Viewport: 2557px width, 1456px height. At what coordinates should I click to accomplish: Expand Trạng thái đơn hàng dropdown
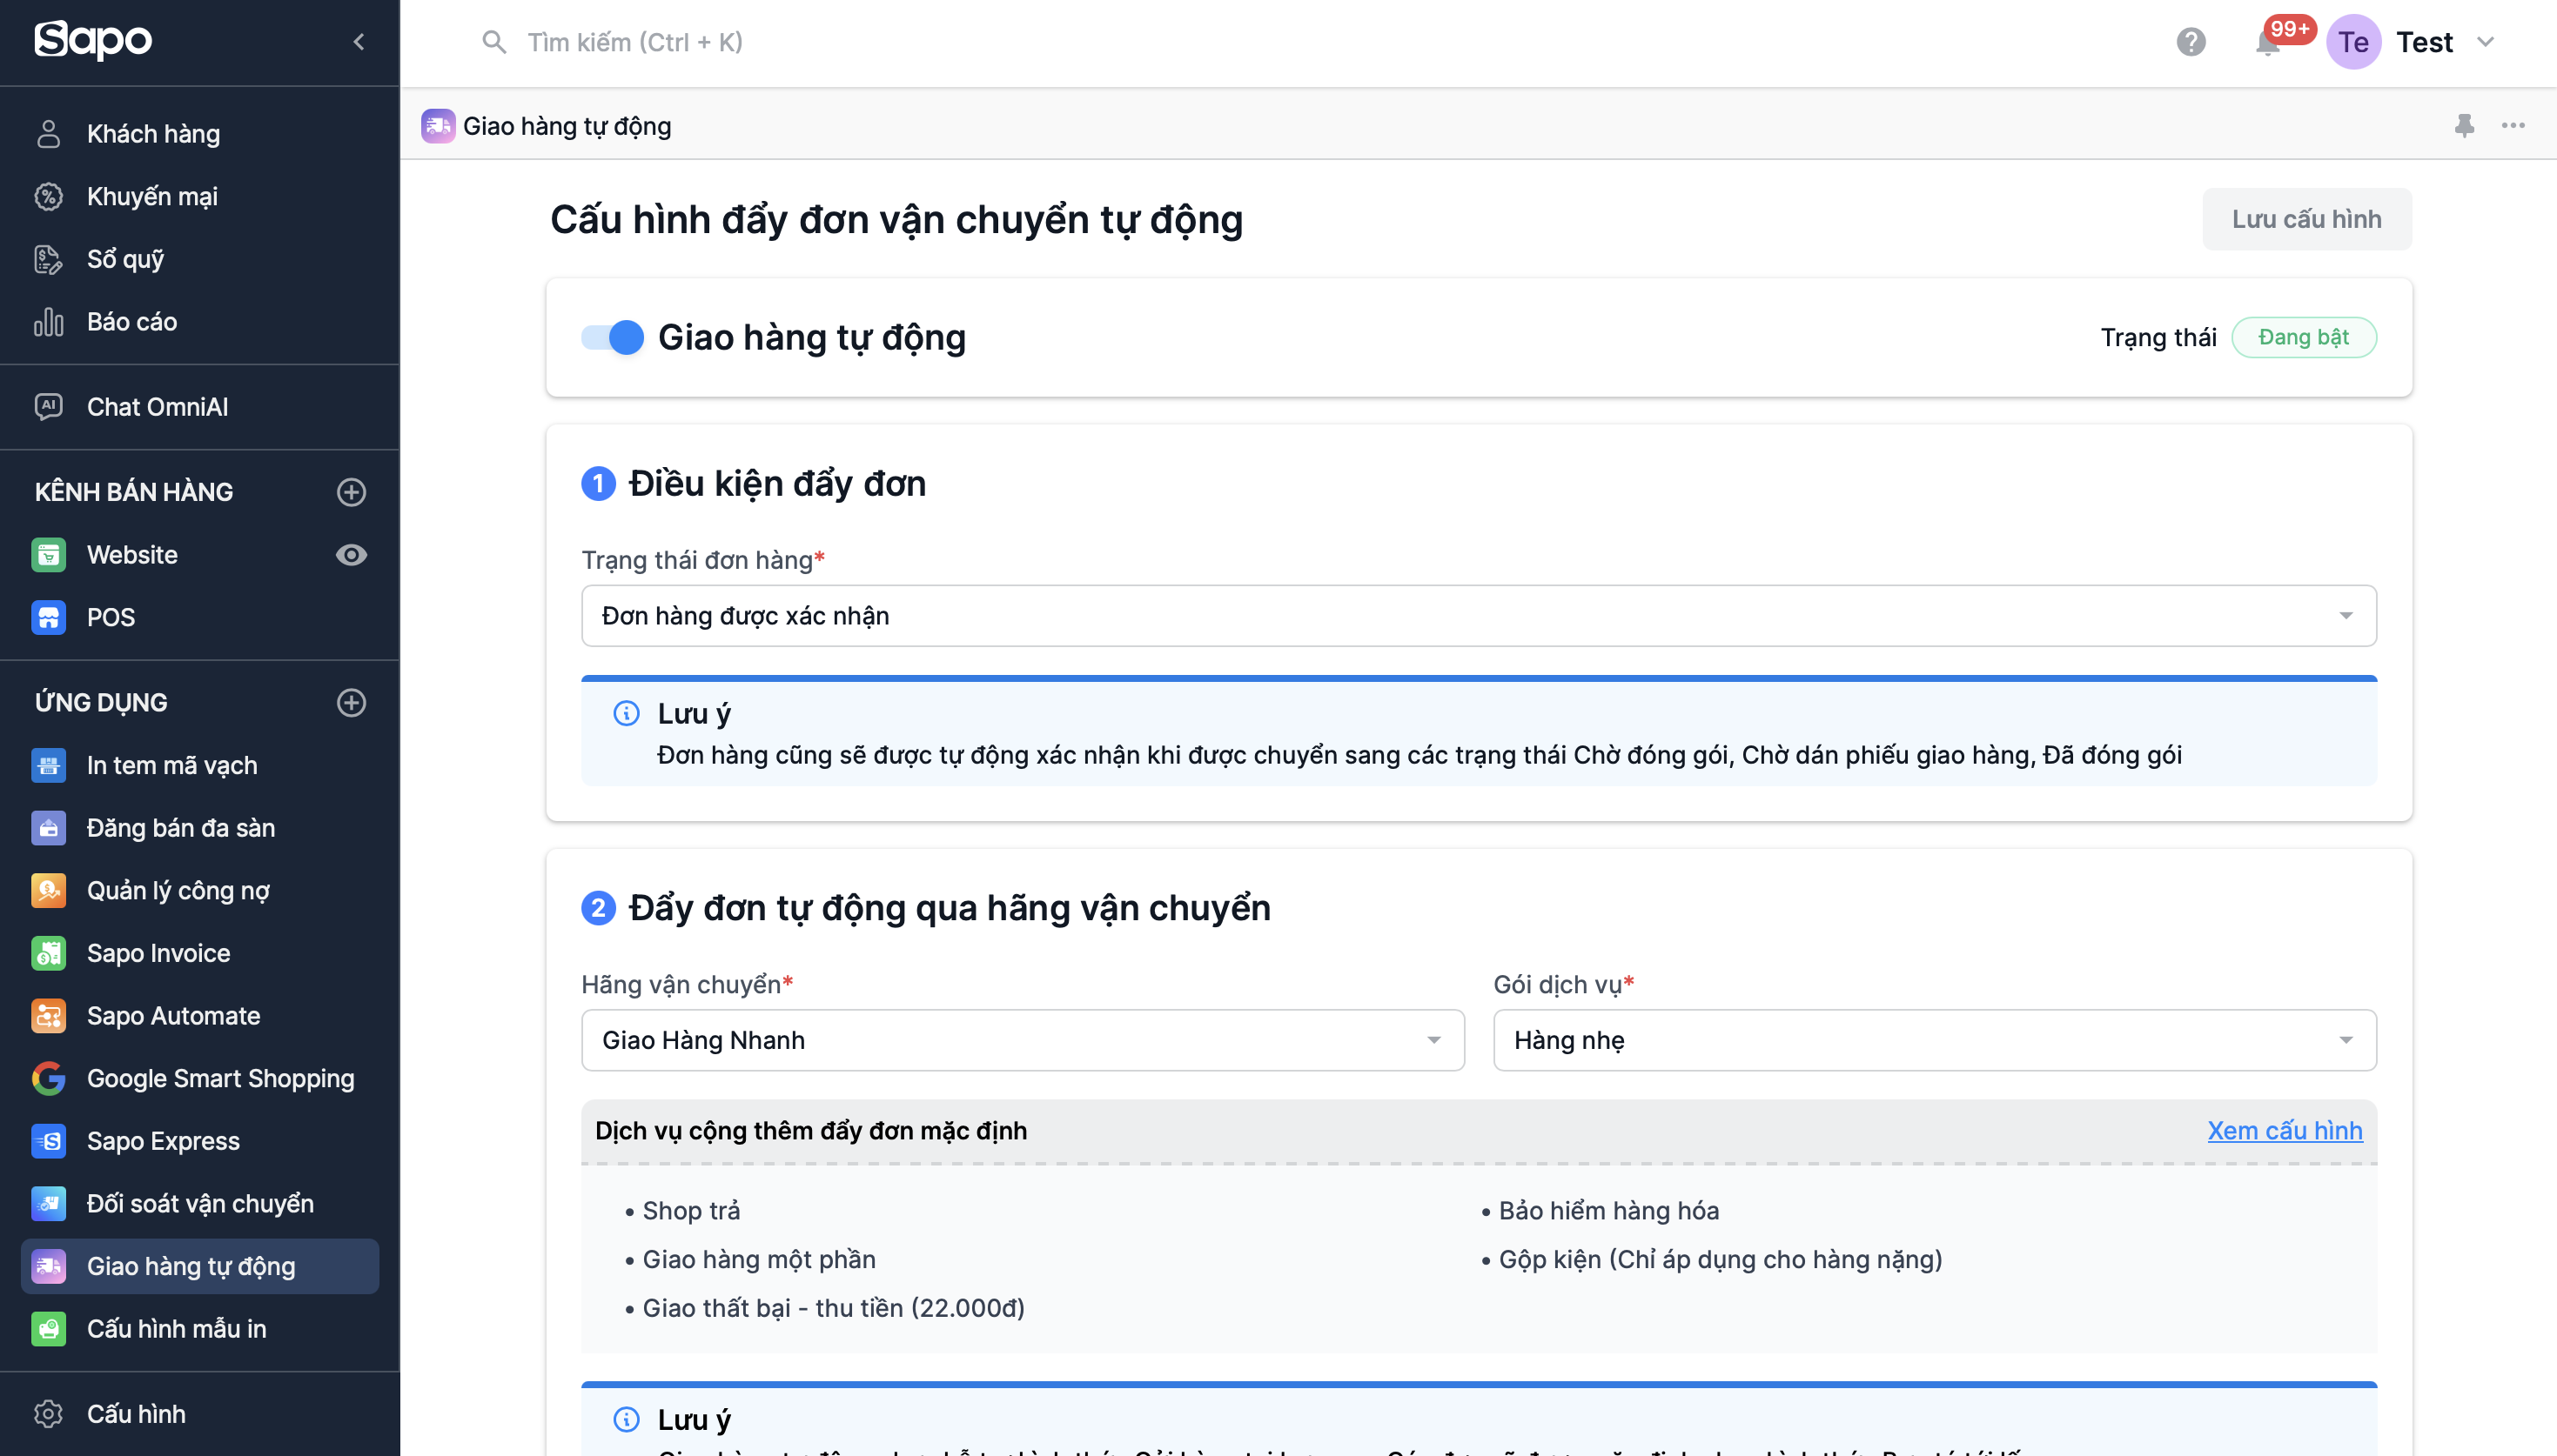point(1479,616)
